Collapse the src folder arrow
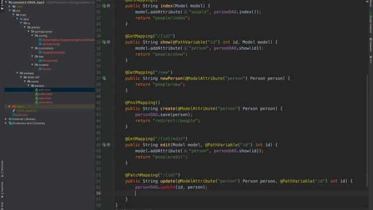This screenshot has width=373, height=210. [9, 10]
